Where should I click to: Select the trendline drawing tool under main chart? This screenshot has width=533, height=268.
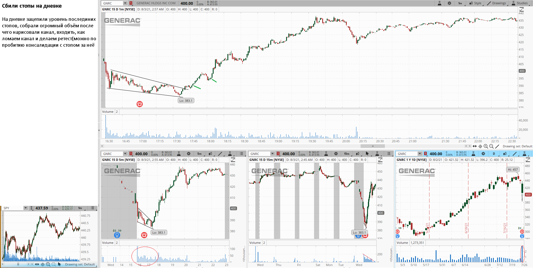point(497,146)
